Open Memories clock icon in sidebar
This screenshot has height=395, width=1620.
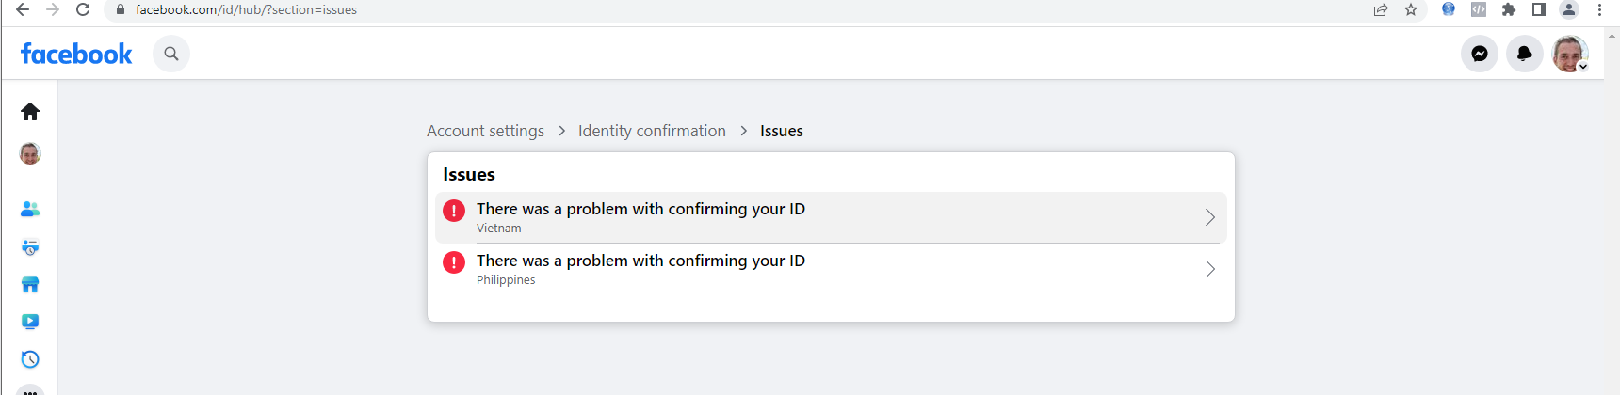pyautogui.click(x=30, y=359)
